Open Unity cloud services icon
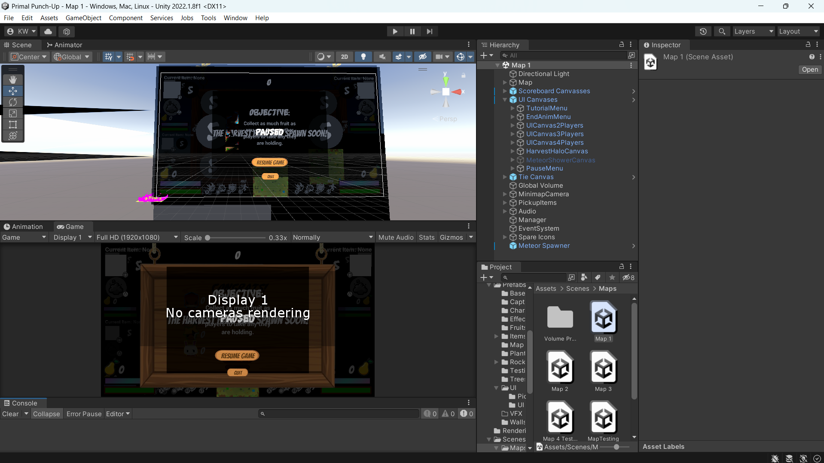The image size is (824, 463). point(48,31)
